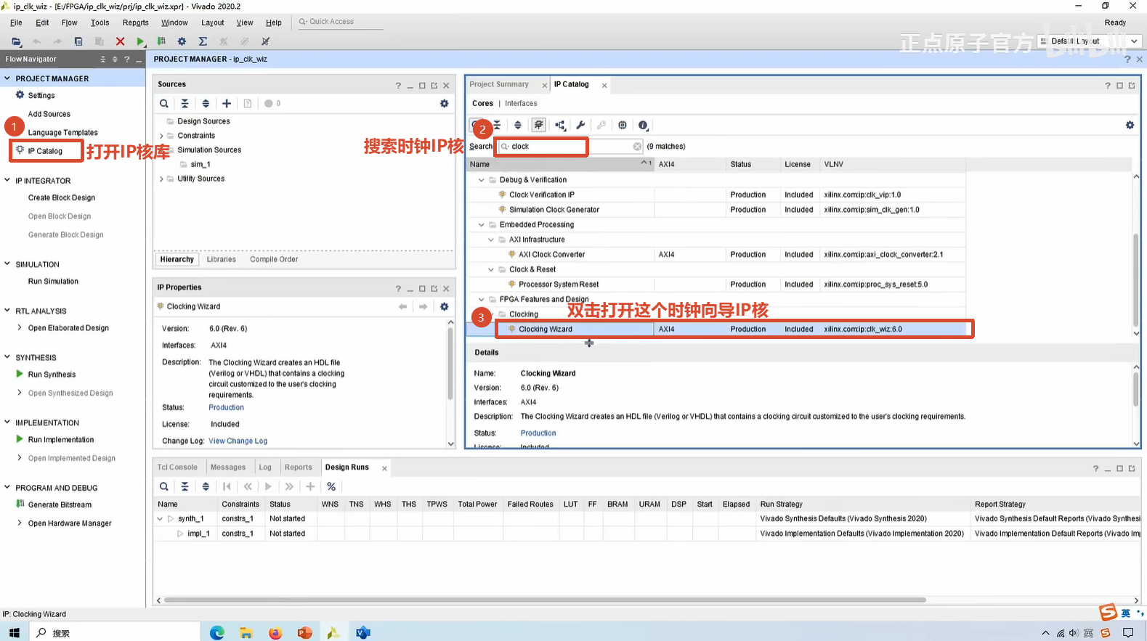Viewport: 1147px width, 641px height.
Task: Open the View Change Log link
Action: coord(238,441)
